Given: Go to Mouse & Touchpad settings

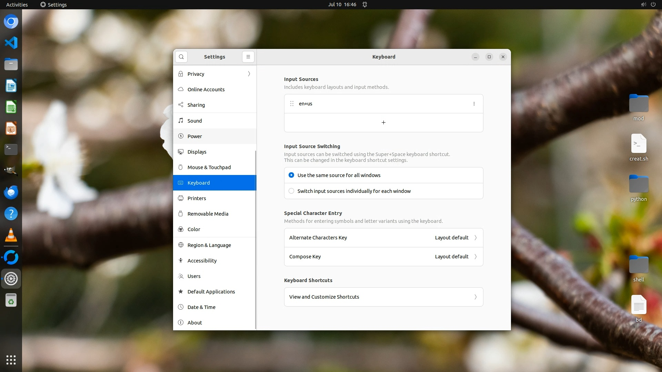Looking at the screenshot, I should click(209, 167).
